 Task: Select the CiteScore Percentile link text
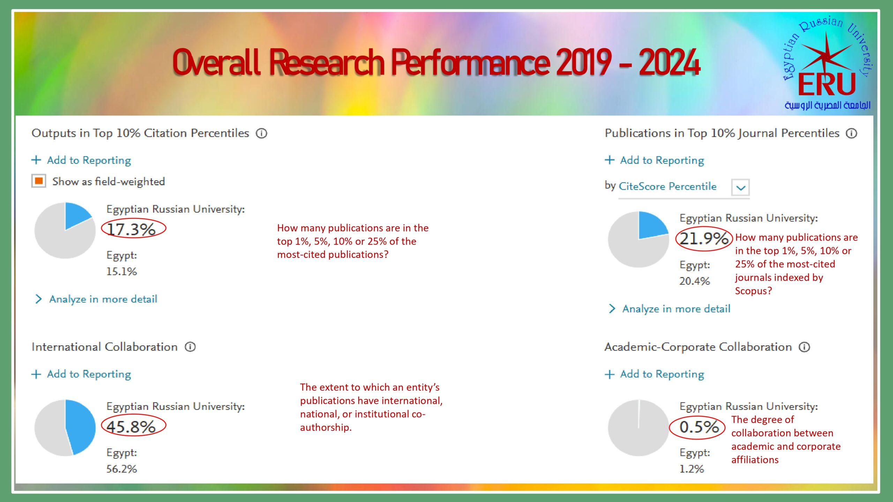click(668, 187)
